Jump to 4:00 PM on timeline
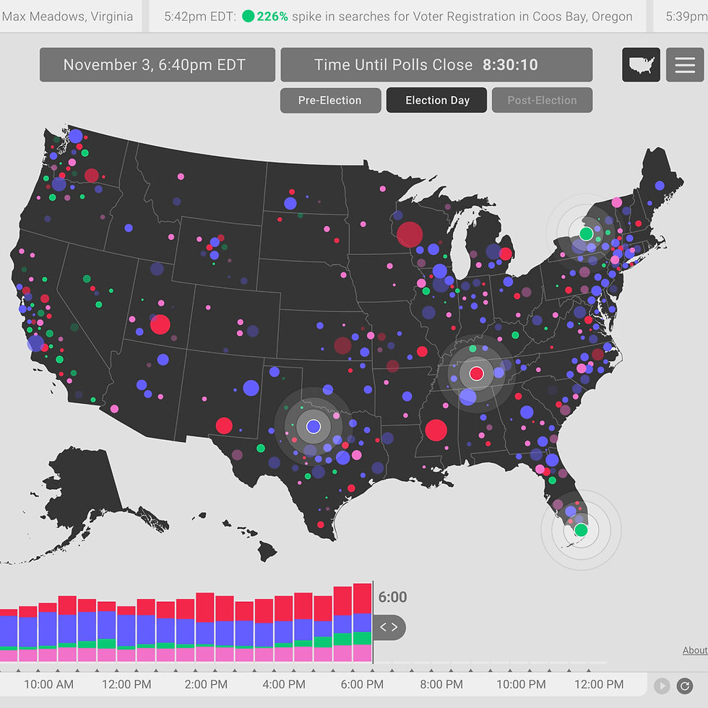 tap(284, 685)
